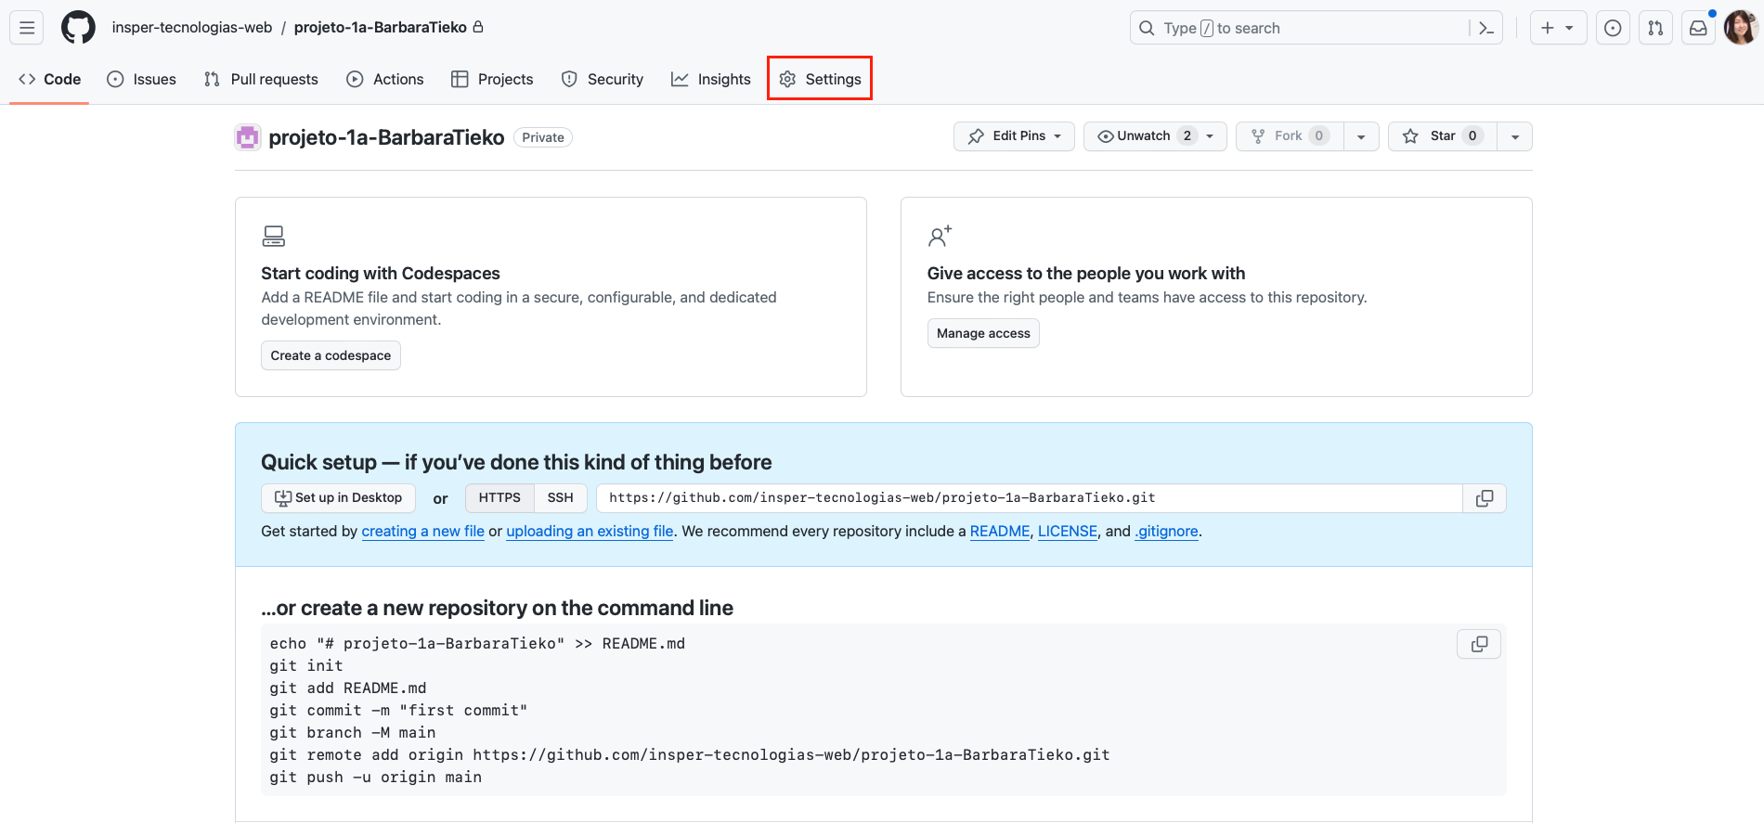Click the Manage access button

[x=983, y=333]
